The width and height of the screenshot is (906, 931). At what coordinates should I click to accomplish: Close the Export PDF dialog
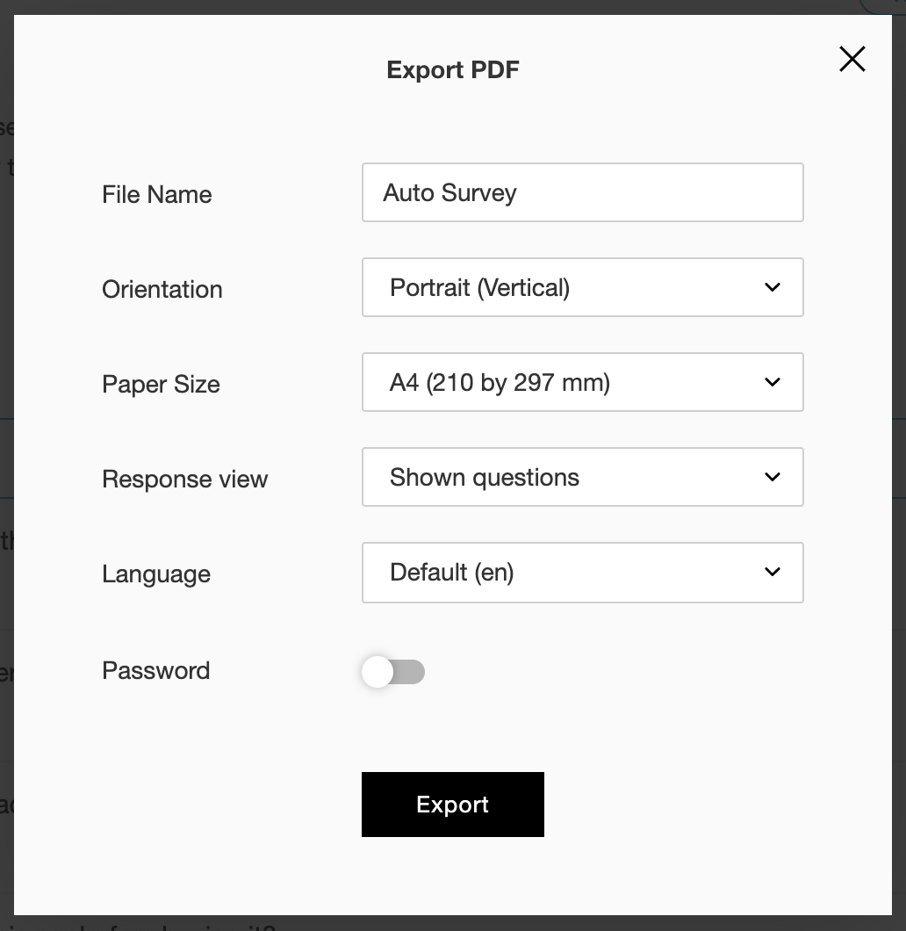point(852,60)
